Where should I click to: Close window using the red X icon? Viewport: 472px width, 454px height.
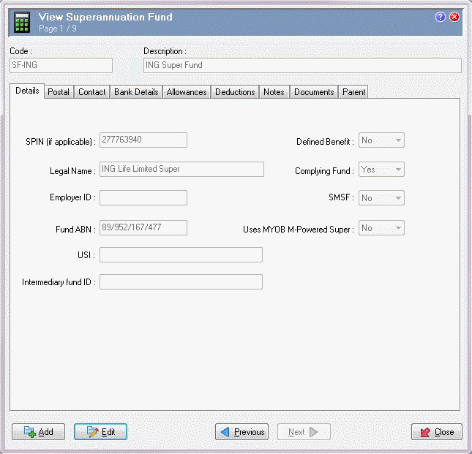[454, 17]
